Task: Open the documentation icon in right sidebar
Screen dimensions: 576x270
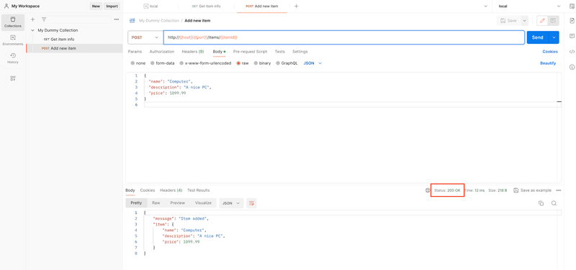Action: (572, 22)
